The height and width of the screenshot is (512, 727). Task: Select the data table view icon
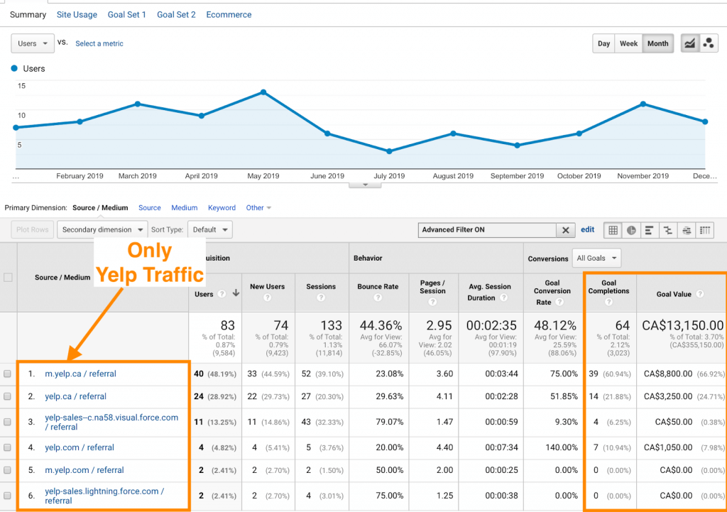pos(613,230)
